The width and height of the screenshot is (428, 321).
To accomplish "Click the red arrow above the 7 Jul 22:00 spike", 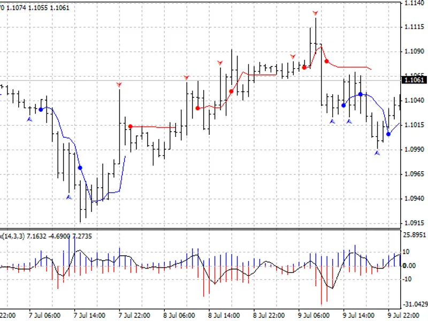I will click(x=119, y=85).
